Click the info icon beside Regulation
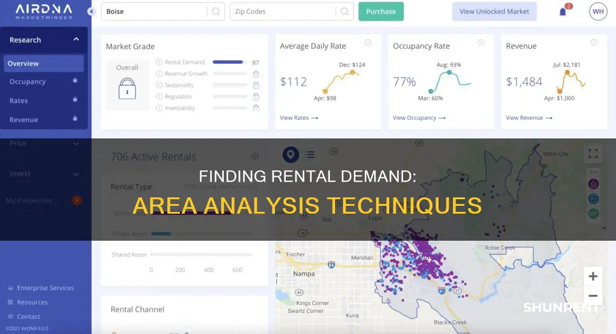616x334 pixels. 159,96
